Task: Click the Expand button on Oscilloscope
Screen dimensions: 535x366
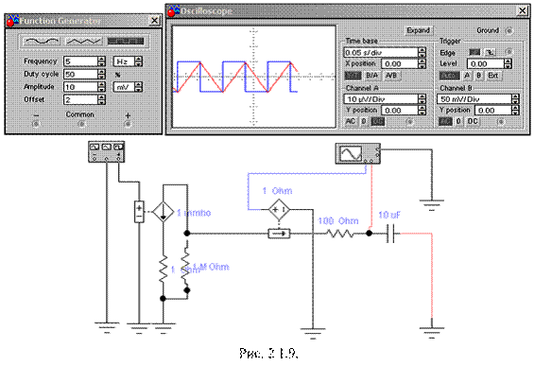Action: click(x=419, y=30)
